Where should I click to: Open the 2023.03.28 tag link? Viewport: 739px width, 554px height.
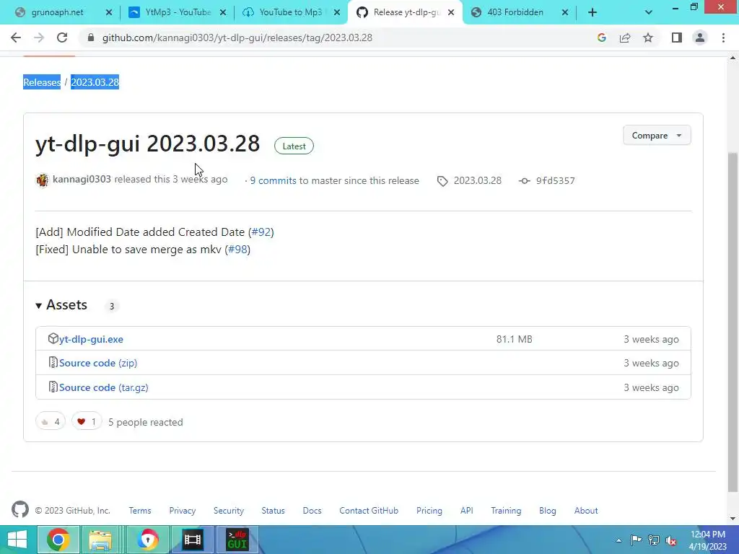click(x=478, y=180)
